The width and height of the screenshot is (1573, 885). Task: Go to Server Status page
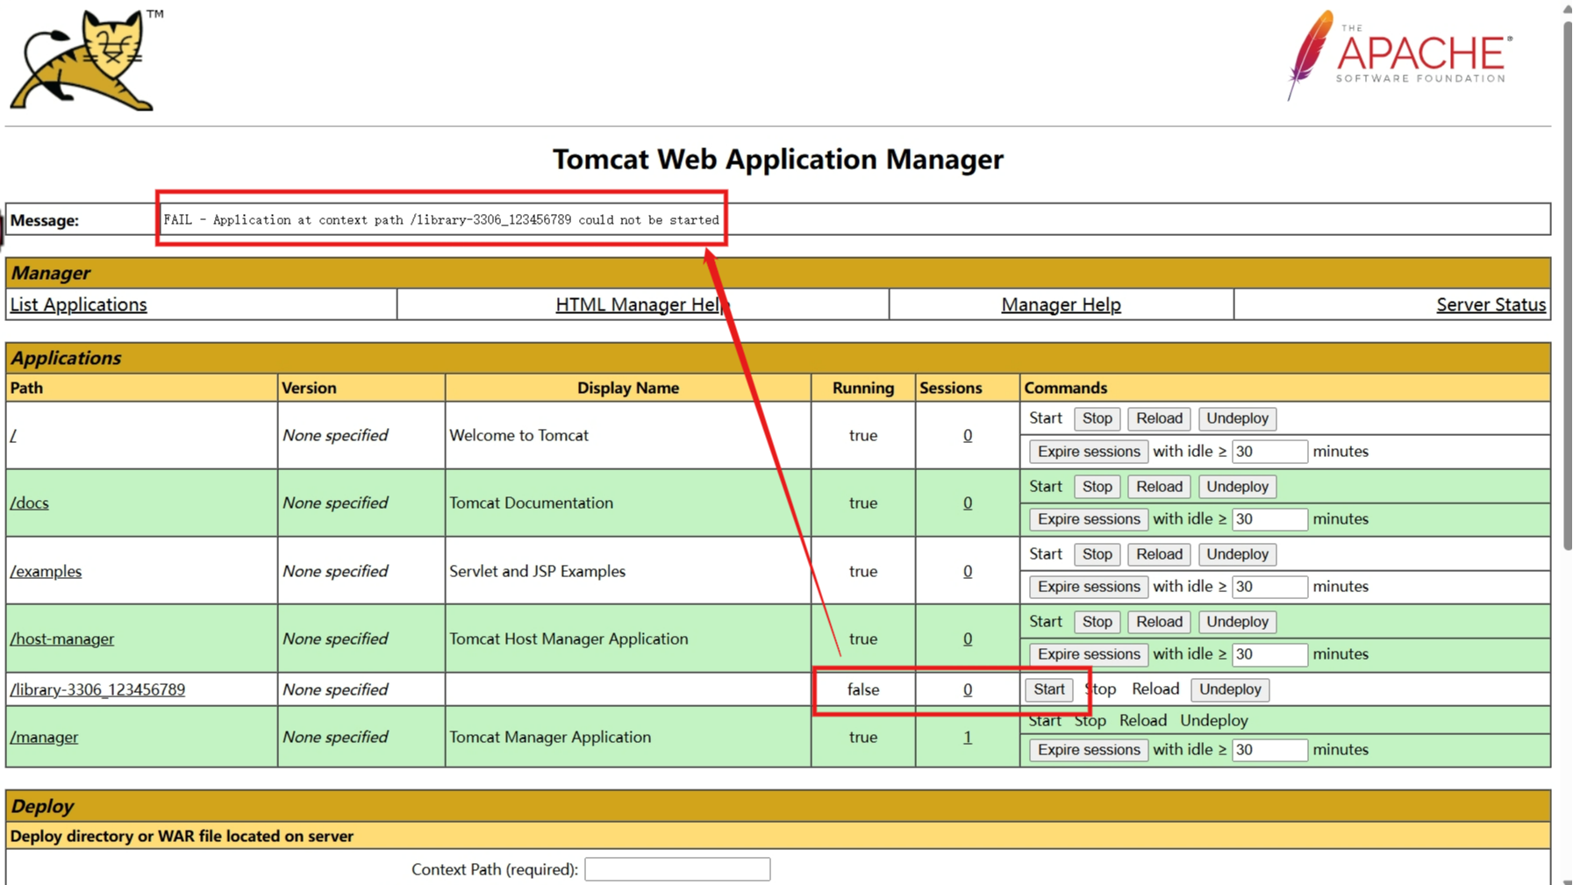(1491, 304)
